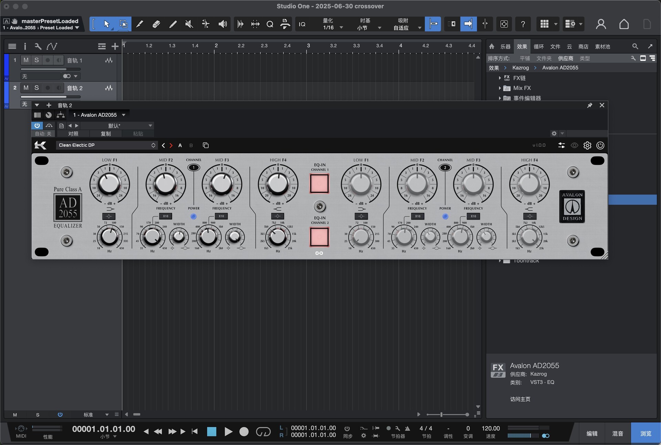Screen dimensions: 661x445
Task: Toggle EQ-IN Channel 1 button
Action: pos(319,183)
